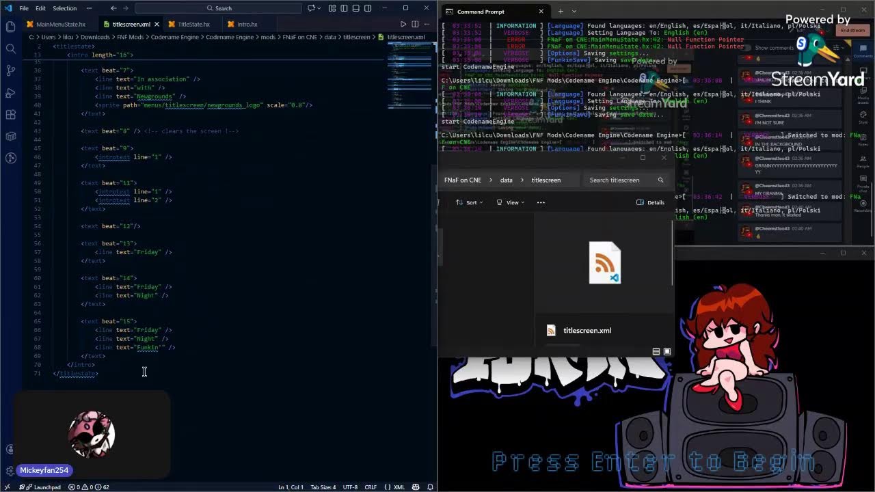Open the Search view in activity bar
The width and height of the screenshot is (875, 492).
[x=10, y=49]
